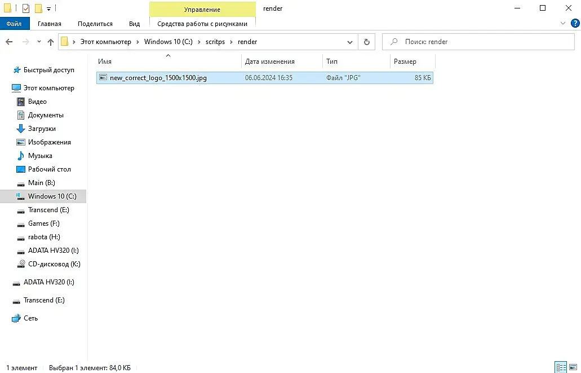Click Этот компьютер in the address path
Image resolution: width=581 pixels, height=373 pixels.
105,42
